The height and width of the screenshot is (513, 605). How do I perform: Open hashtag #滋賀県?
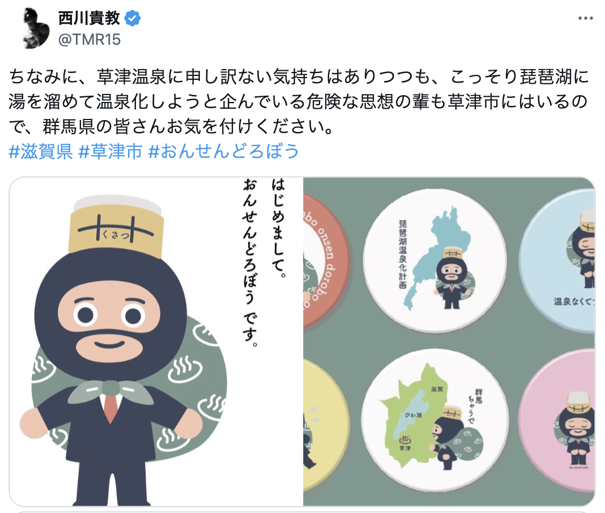[x=41, y=151]
